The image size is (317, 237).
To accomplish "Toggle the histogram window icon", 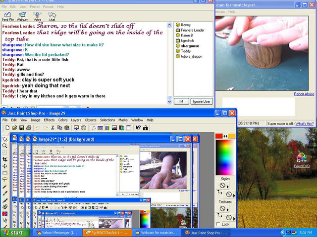I will [114, 128].
